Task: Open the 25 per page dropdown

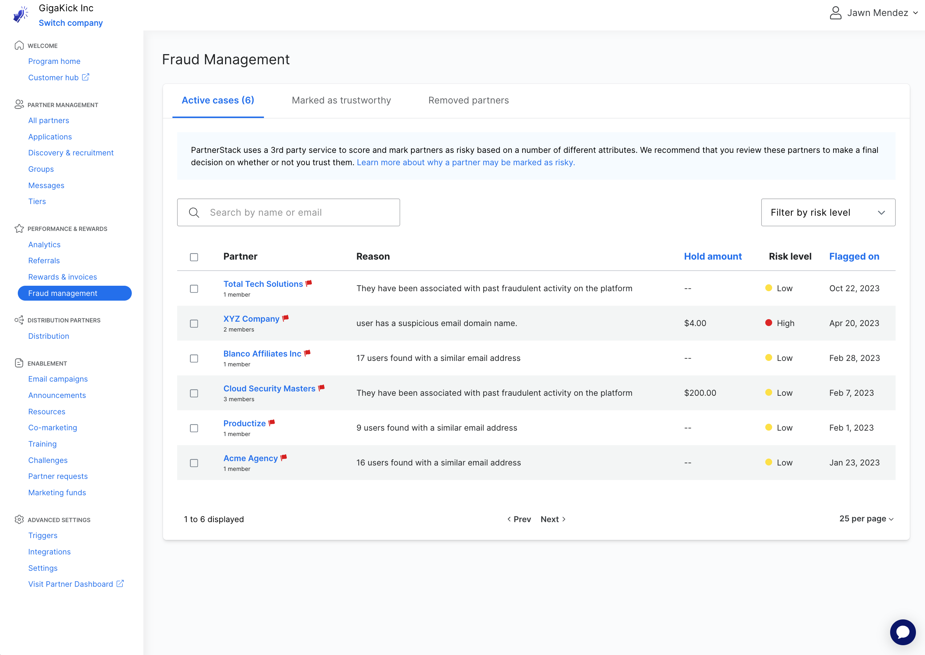Action: click(x=866, y=519)
